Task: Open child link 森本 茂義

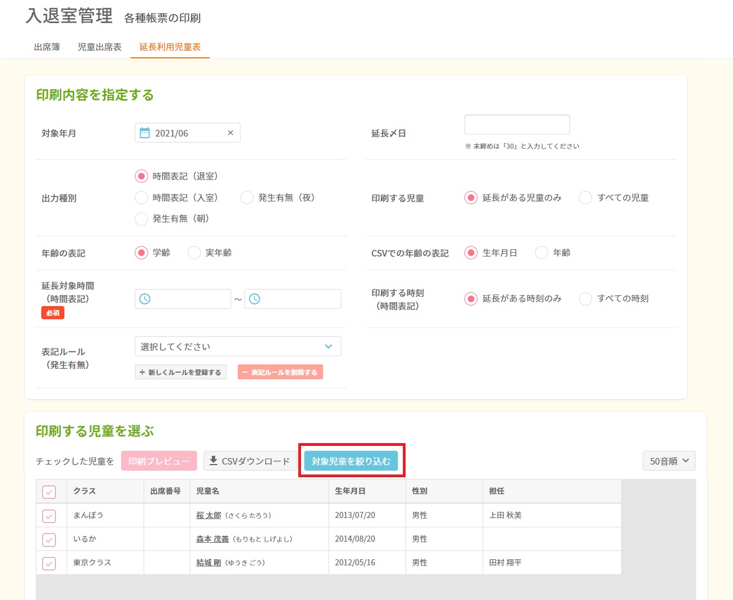Action: (212, 539)
